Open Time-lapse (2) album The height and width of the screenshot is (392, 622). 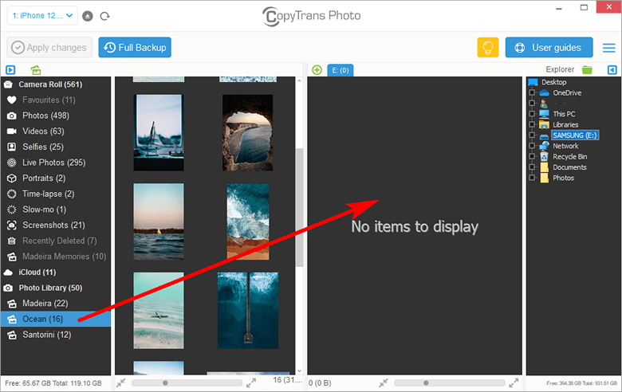tap(56, 194)
